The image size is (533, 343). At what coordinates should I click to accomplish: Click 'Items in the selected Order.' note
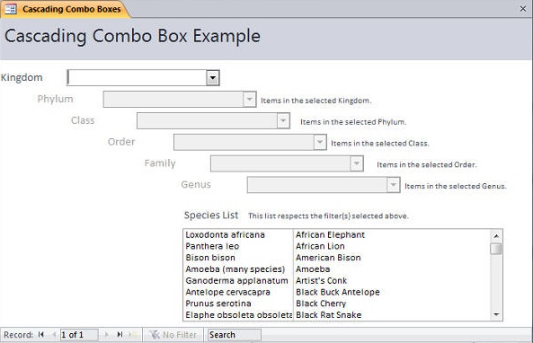point(427,164)
